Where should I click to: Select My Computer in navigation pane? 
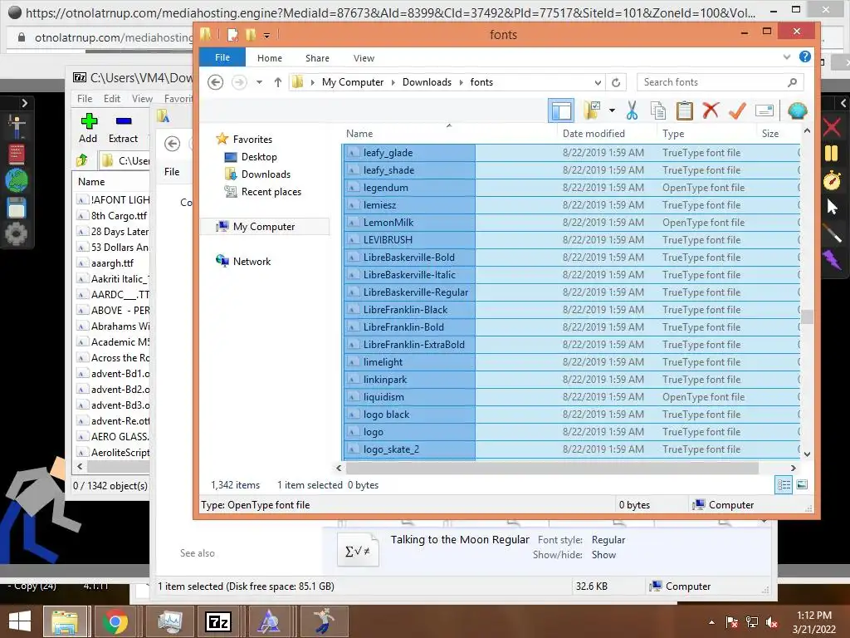[x=264, y=227]
